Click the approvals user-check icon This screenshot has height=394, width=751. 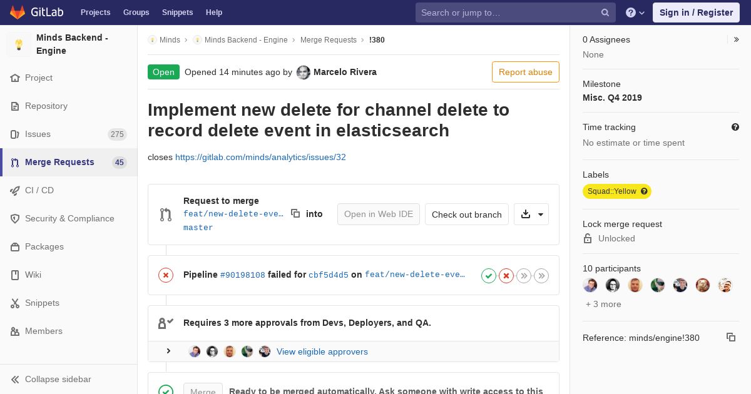(x=165, y=323)
